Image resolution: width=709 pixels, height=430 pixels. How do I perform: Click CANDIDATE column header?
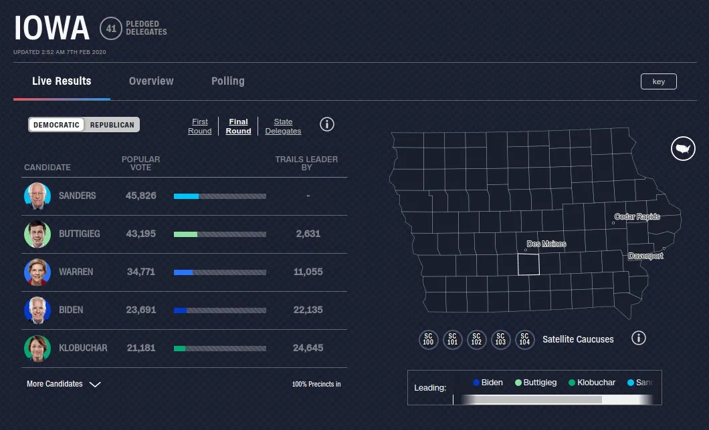point(47,168)
